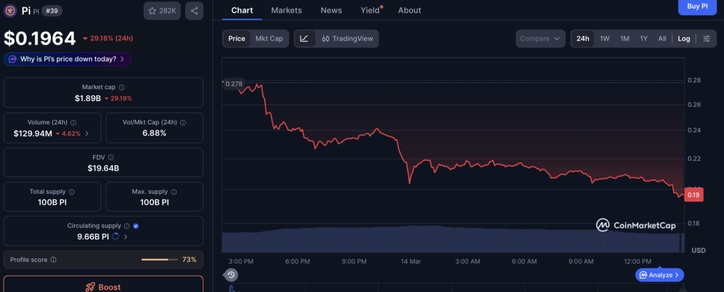Click the Boost button
Viewport: 724px width, 292px height.
coord(103,284)
